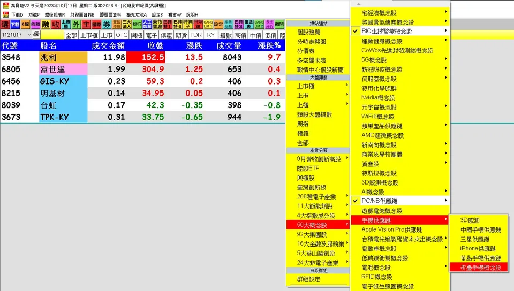The width and height of the screenshot is (514, 291).
Task: Sort by the 成交金額 column header
Action: pyautogui.click(x=108, y=45)
